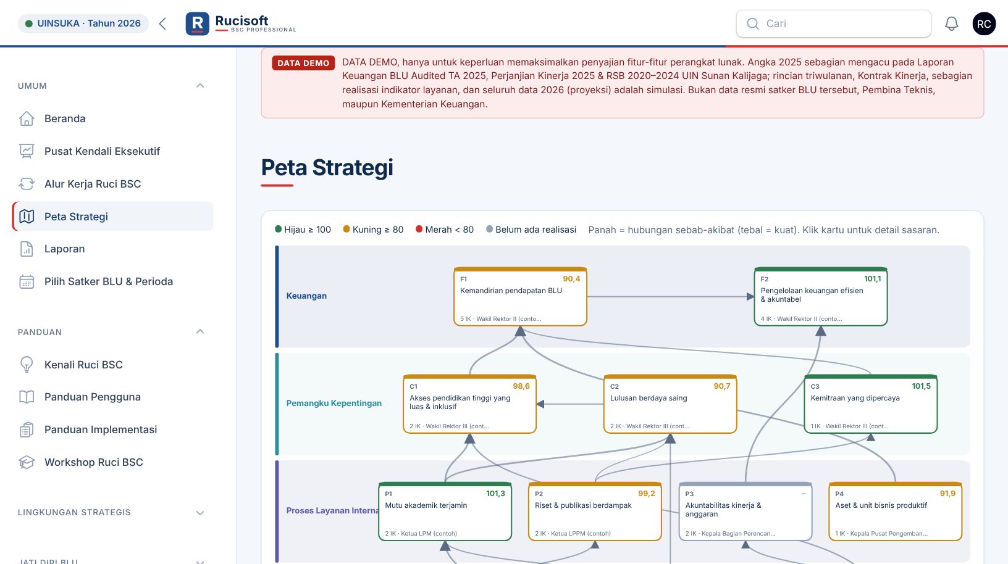Image resolution: width=1008 pixels, height=564 pixels.
Task: Click the Rucisoft logo
Action: click(x=241, y=23)
